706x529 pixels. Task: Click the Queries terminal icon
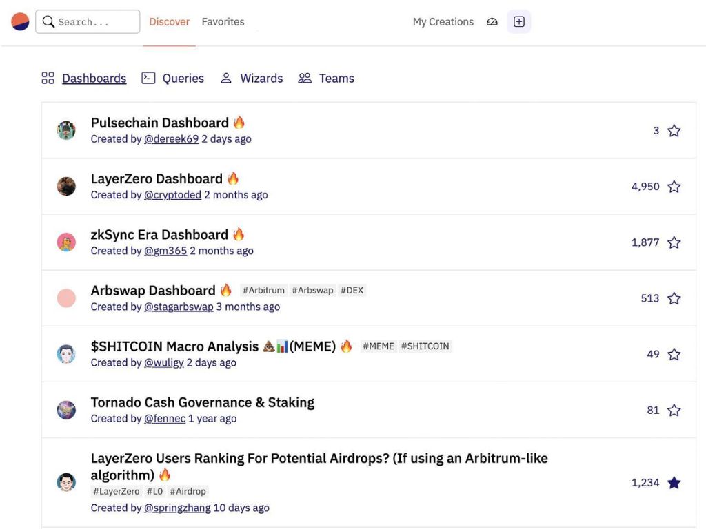click(148, 78)
